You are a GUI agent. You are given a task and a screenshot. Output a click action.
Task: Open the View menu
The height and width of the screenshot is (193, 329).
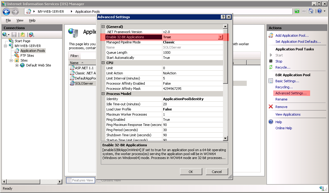point(20,20)
